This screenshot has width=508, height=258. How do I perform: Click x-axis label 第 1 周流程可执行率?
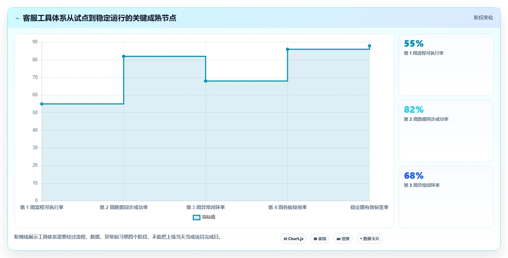click(x=42, y=207)
